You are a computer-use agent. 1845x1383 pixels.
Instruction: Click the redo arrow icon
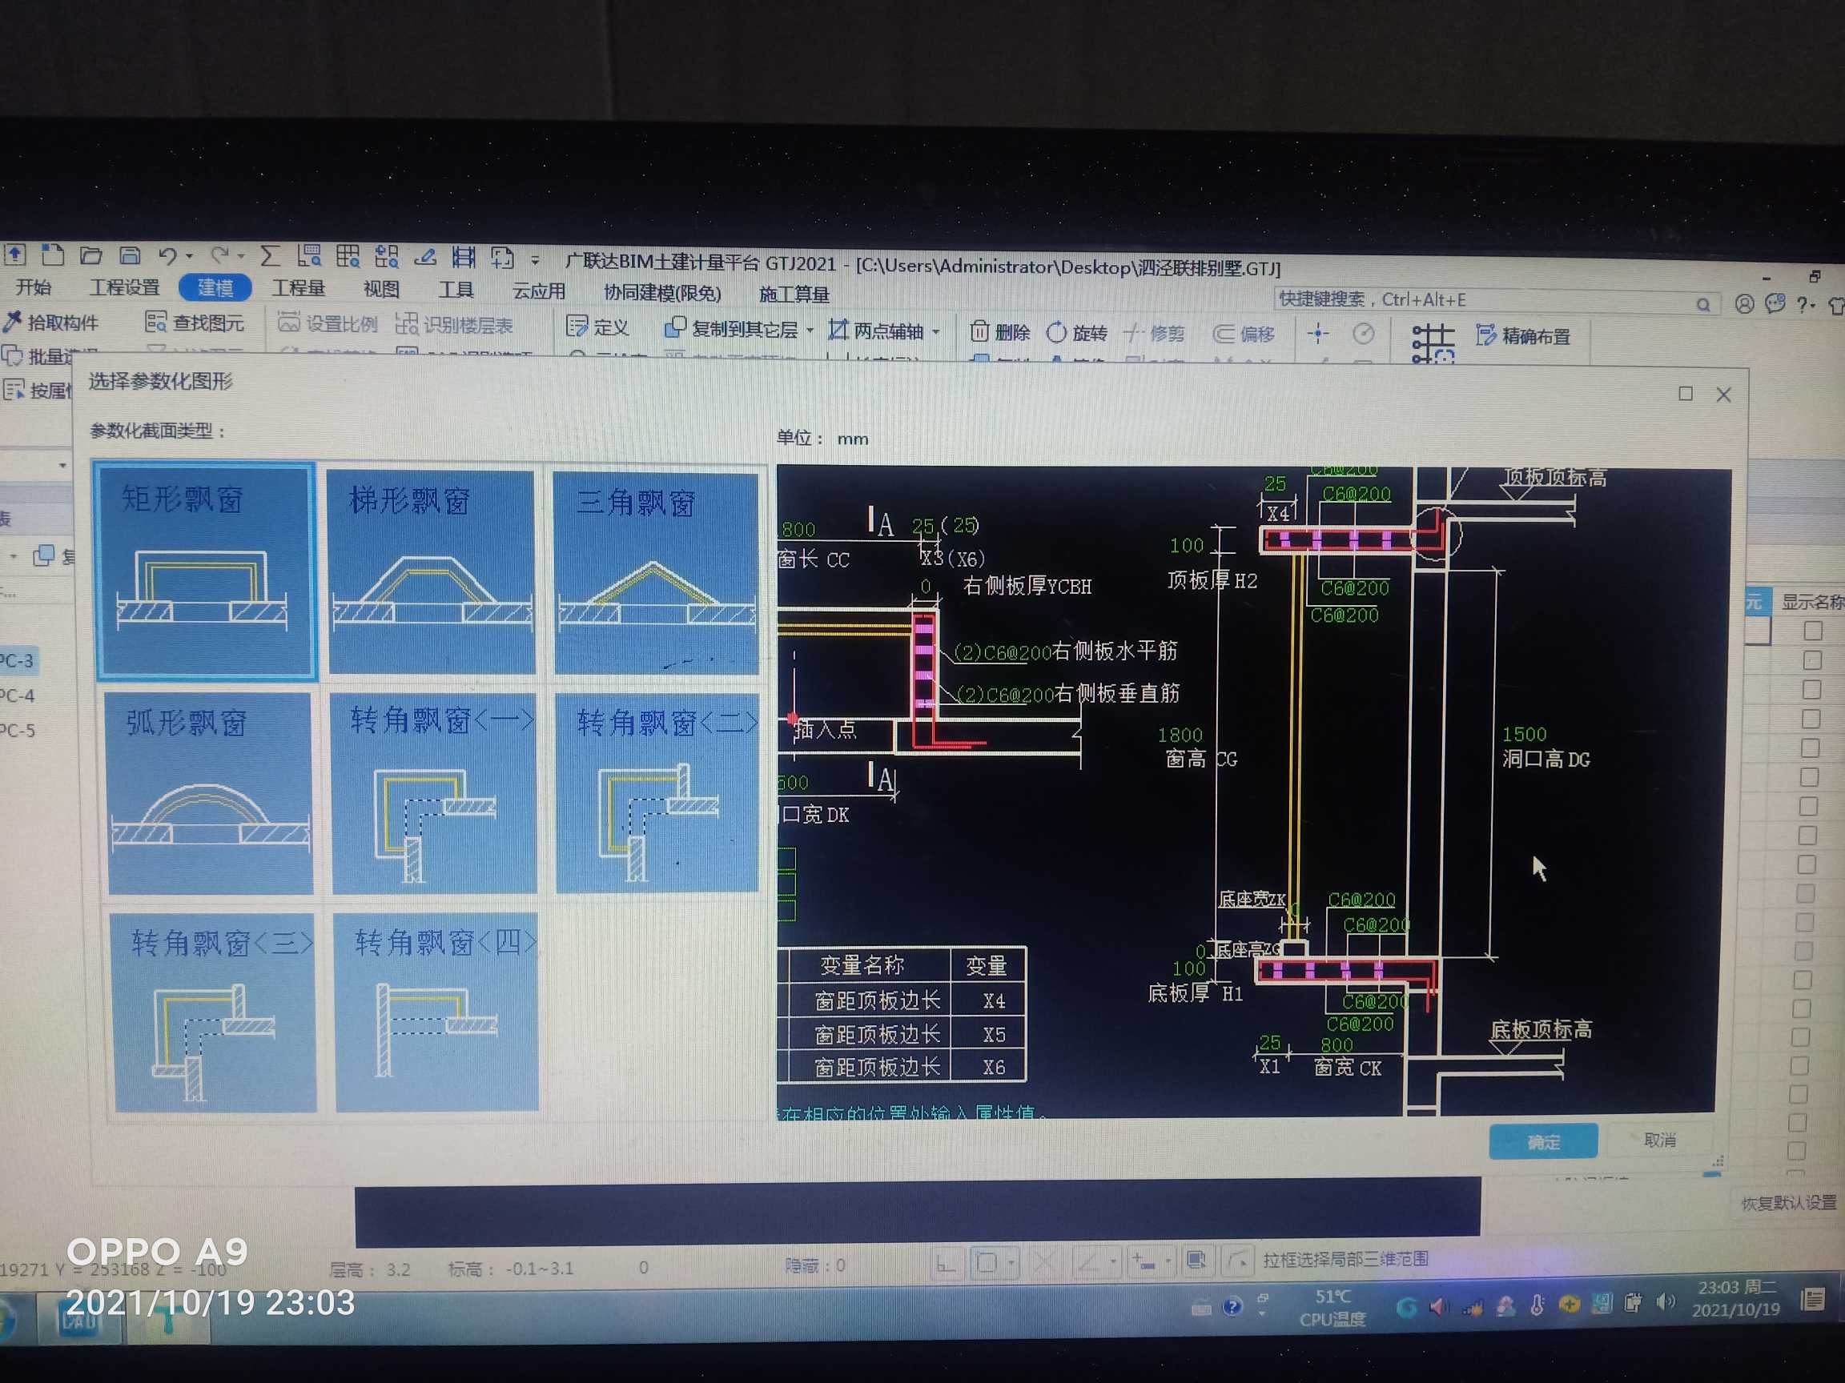[x=220, y=256]
